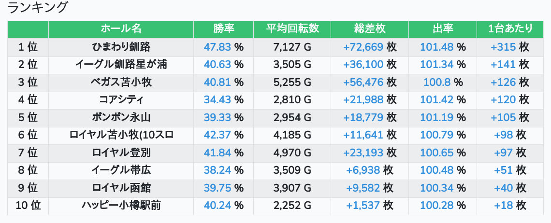The width and height of the screenshot is (551, 223).
Task: Open ロイヤル苫小牧(10スロ hall entry
Action: [121, 135]
